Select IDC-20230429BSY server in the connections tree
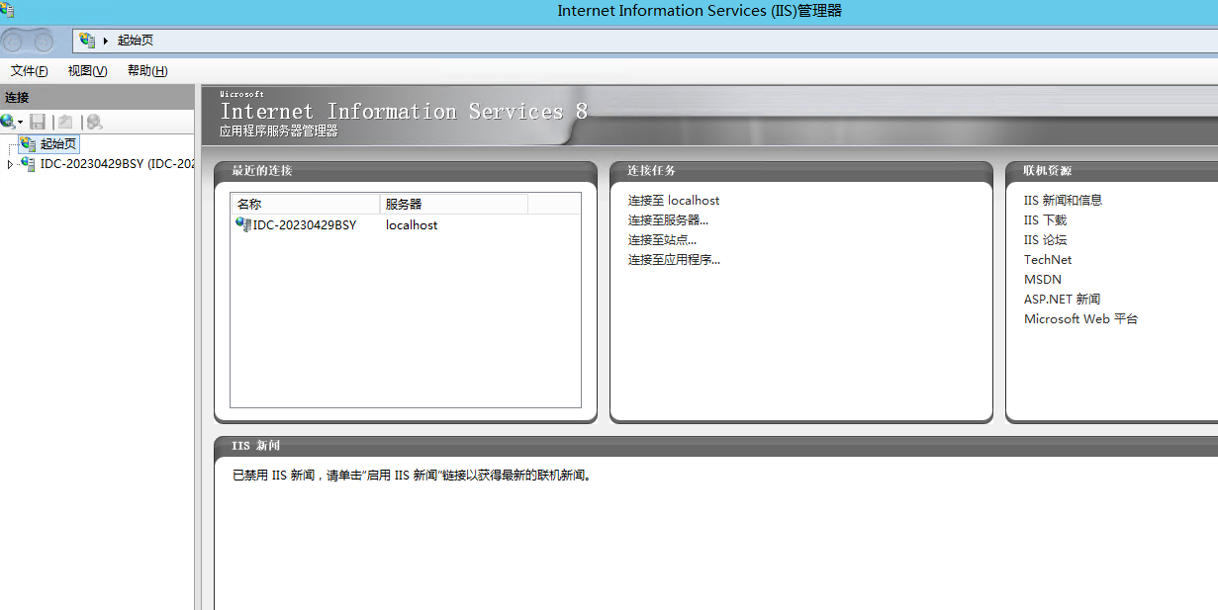Viewport: 1218px width, 610px height. [117, 164]
